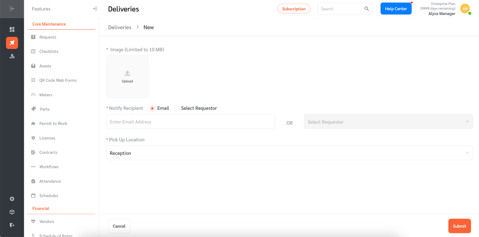The width and height of the screenshot is (479, 237).
Task: Click the Cancel button
Action: [119, 226]
